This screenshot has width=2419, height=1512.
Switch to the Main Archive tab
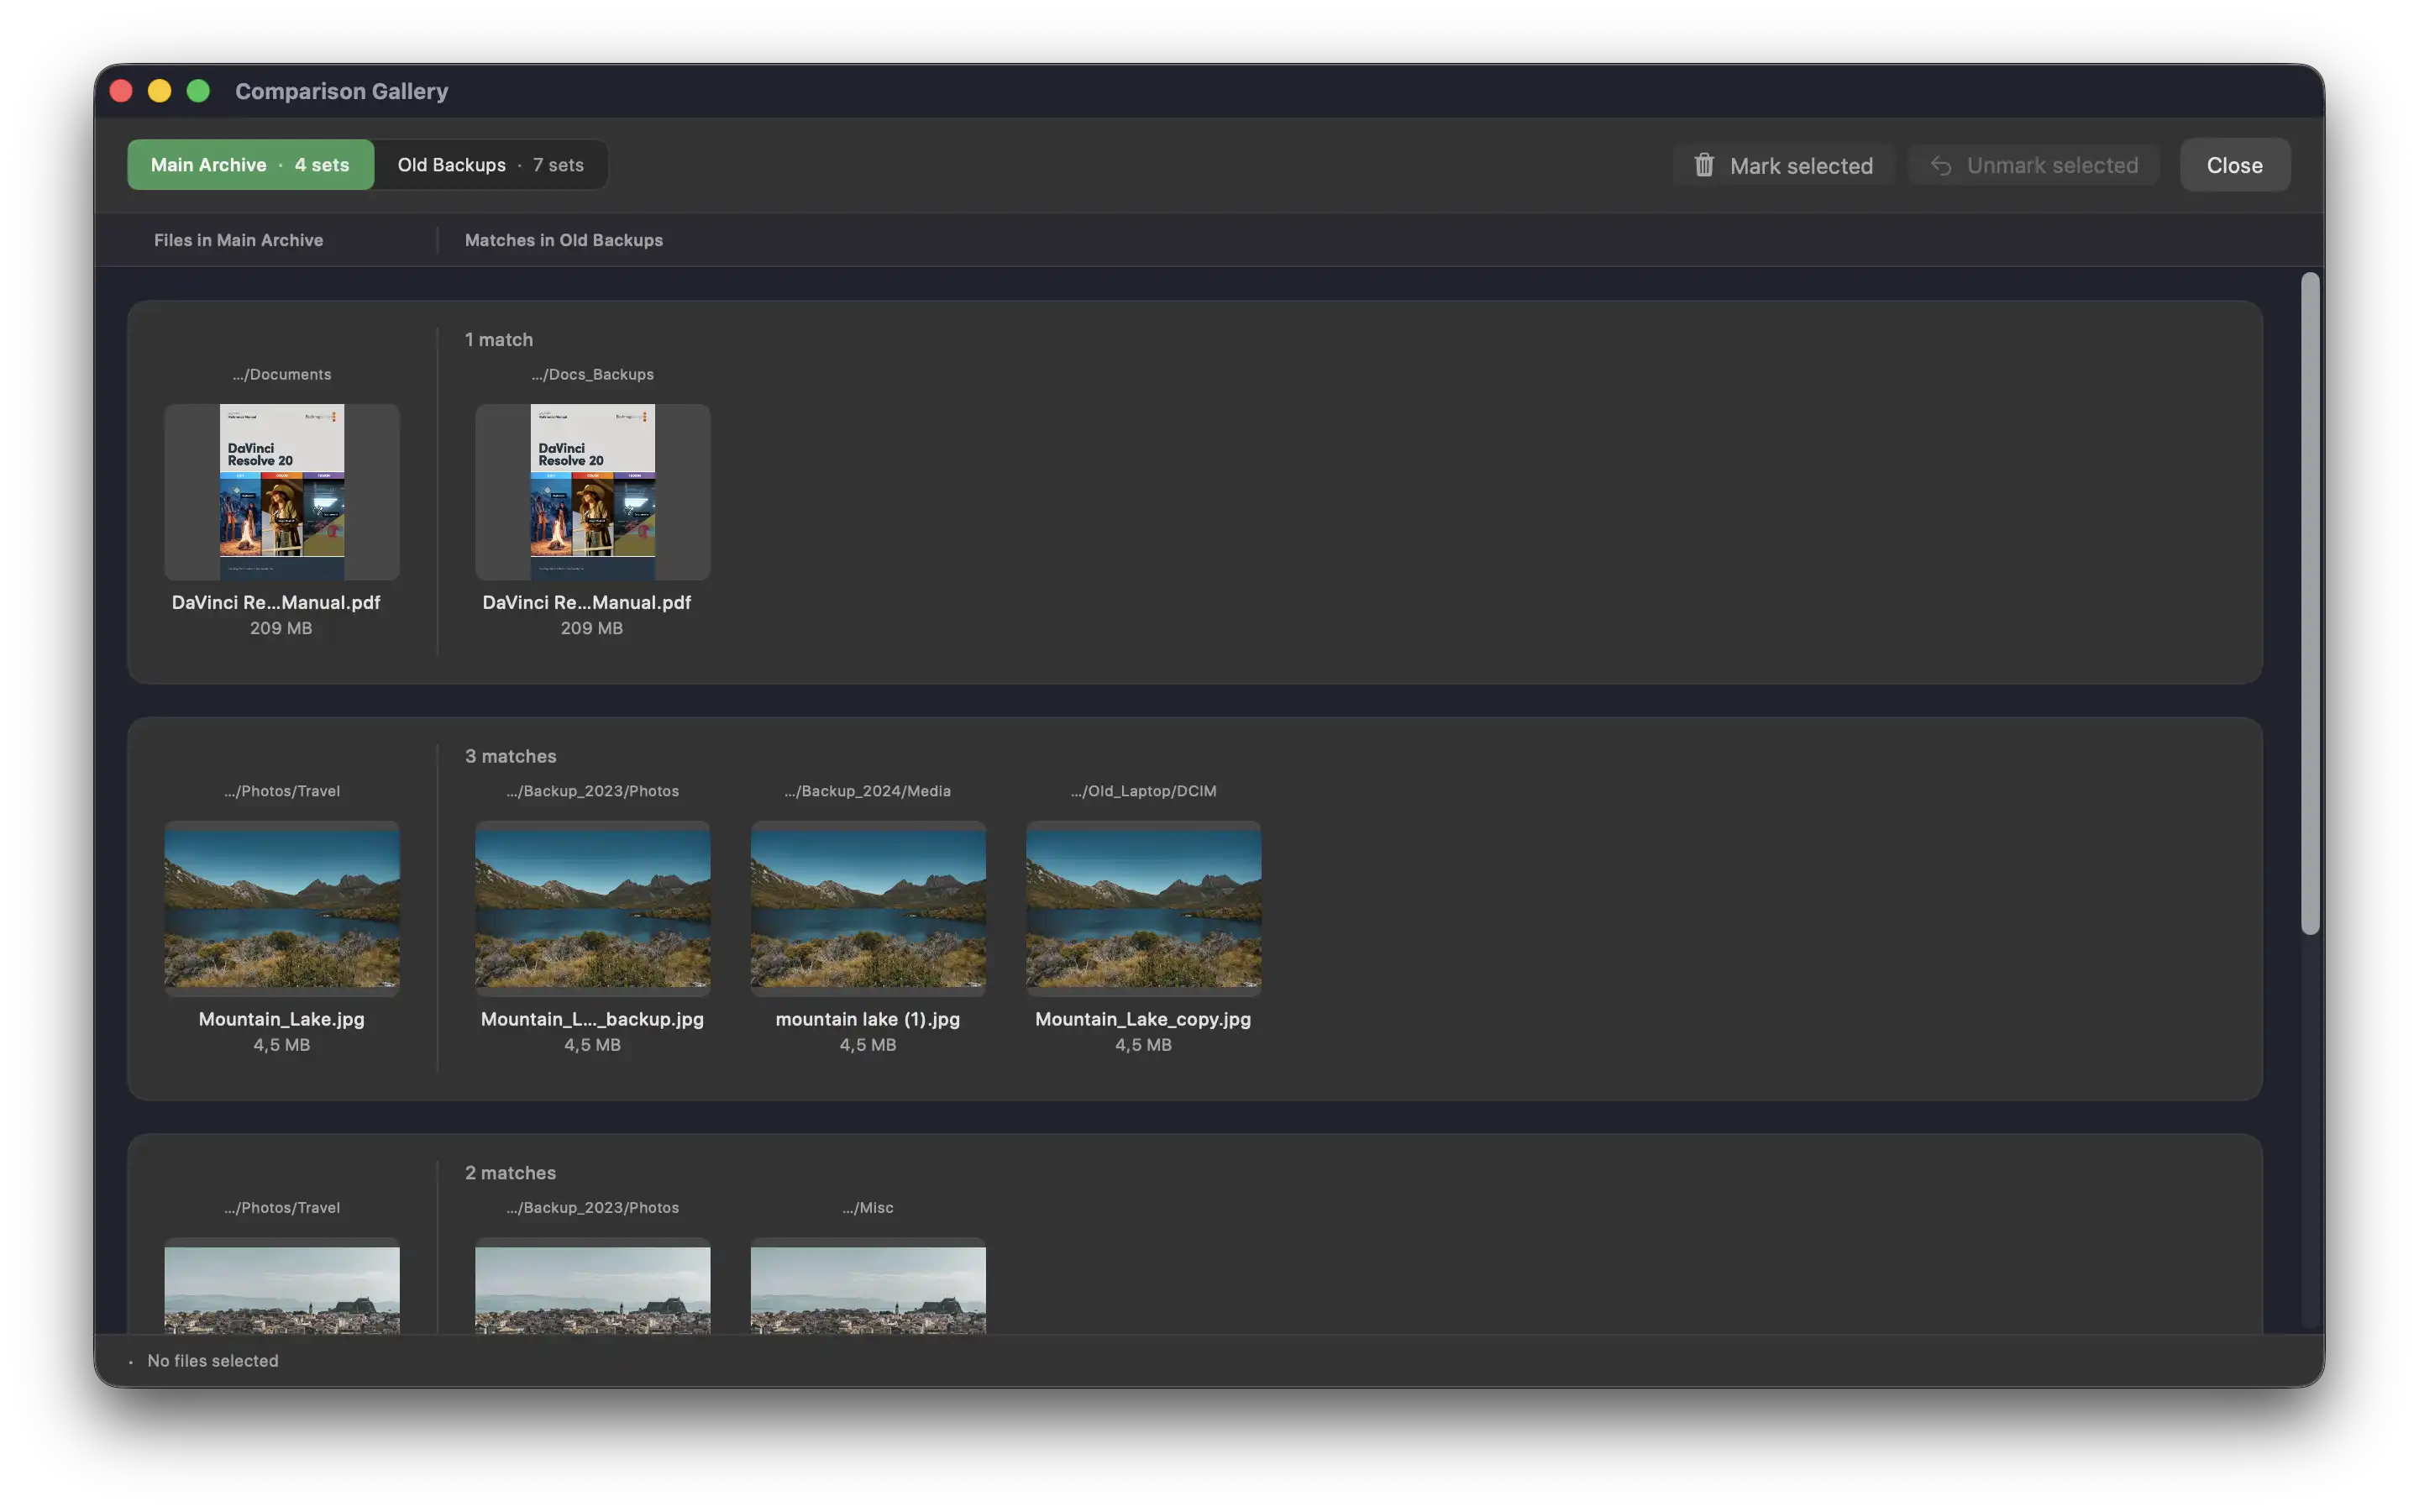pos(250,164)
